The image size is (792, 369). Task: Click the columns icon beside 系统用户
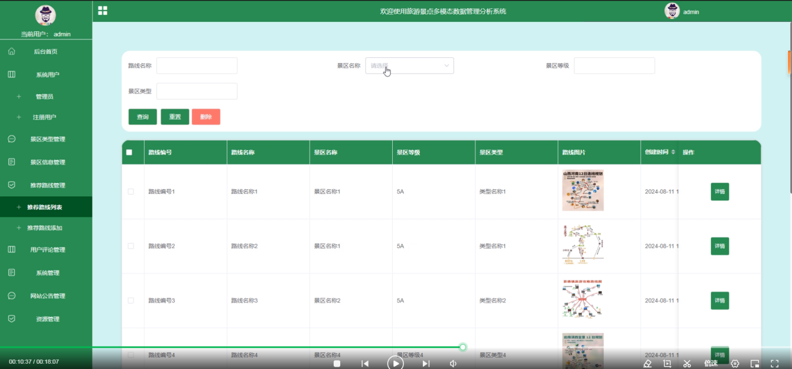point(11,74)
